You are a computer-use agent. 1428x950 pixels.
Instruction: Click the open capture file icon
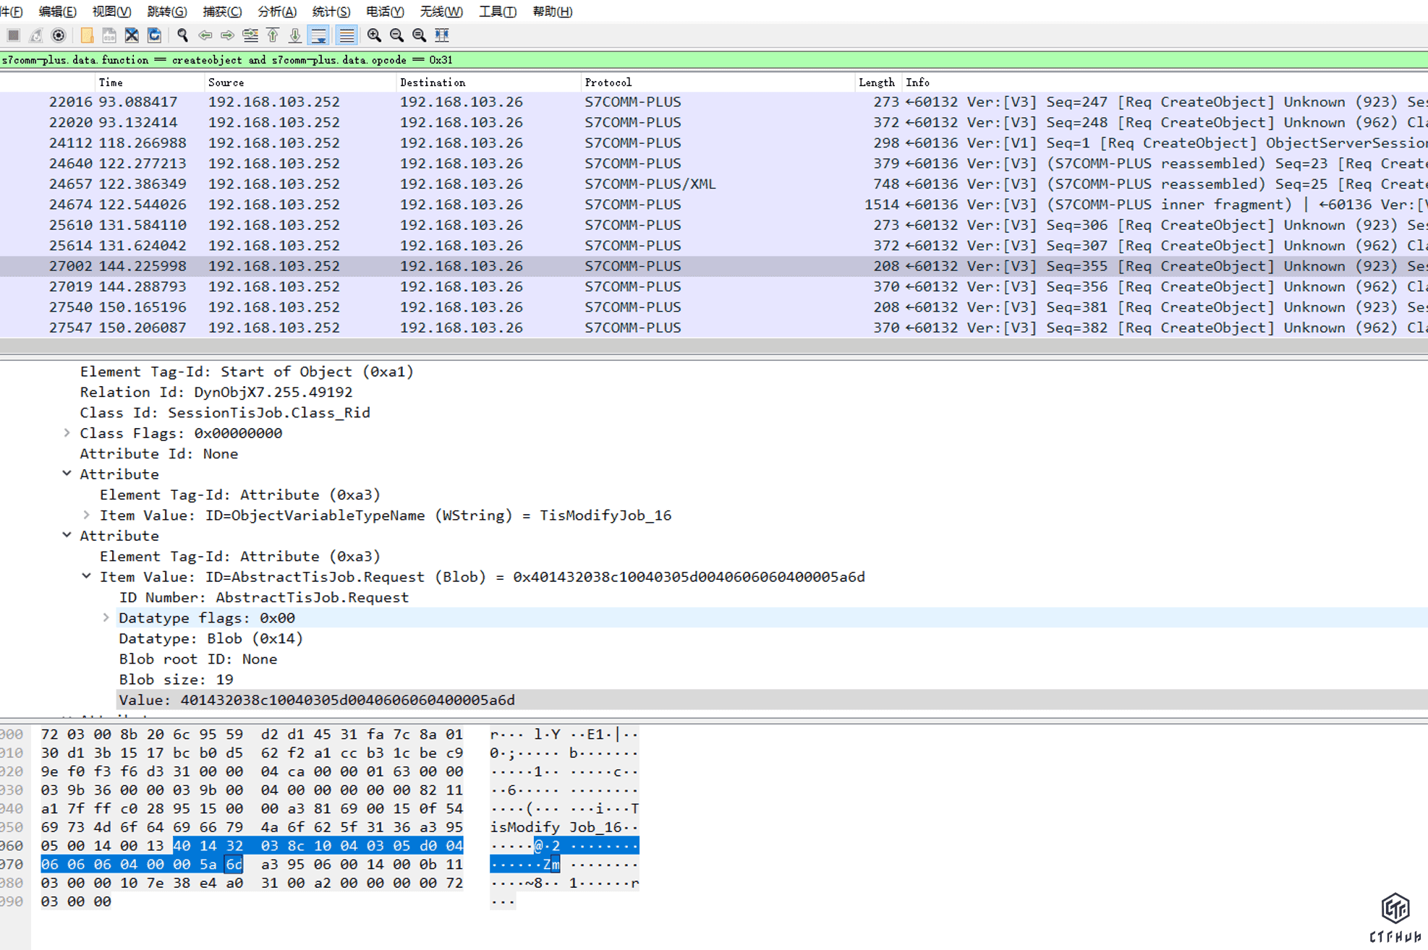(87, 35)
